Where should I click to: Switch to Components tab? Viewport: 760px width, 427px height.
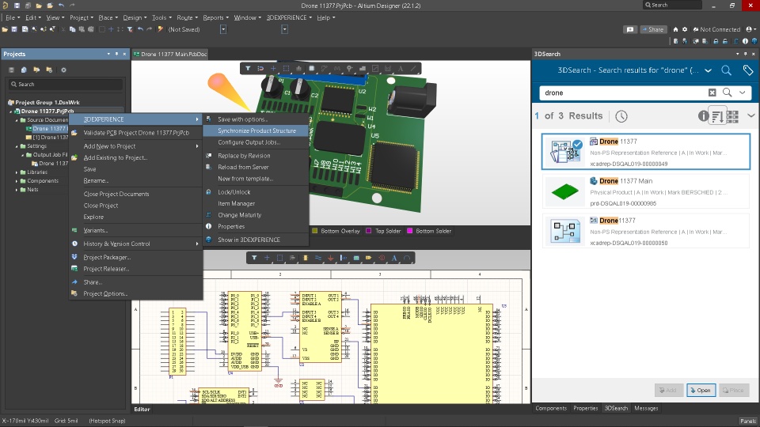point(551,409)
